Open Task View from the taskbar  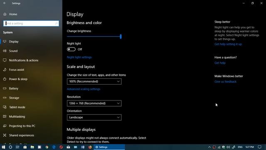click(x=17, y=147)
